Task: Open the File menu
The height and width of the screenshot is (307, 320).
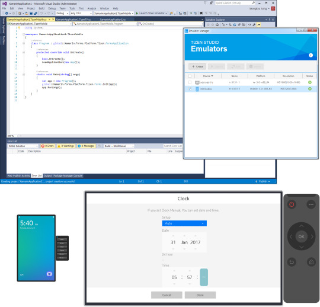Action: [x=4, y=8]
